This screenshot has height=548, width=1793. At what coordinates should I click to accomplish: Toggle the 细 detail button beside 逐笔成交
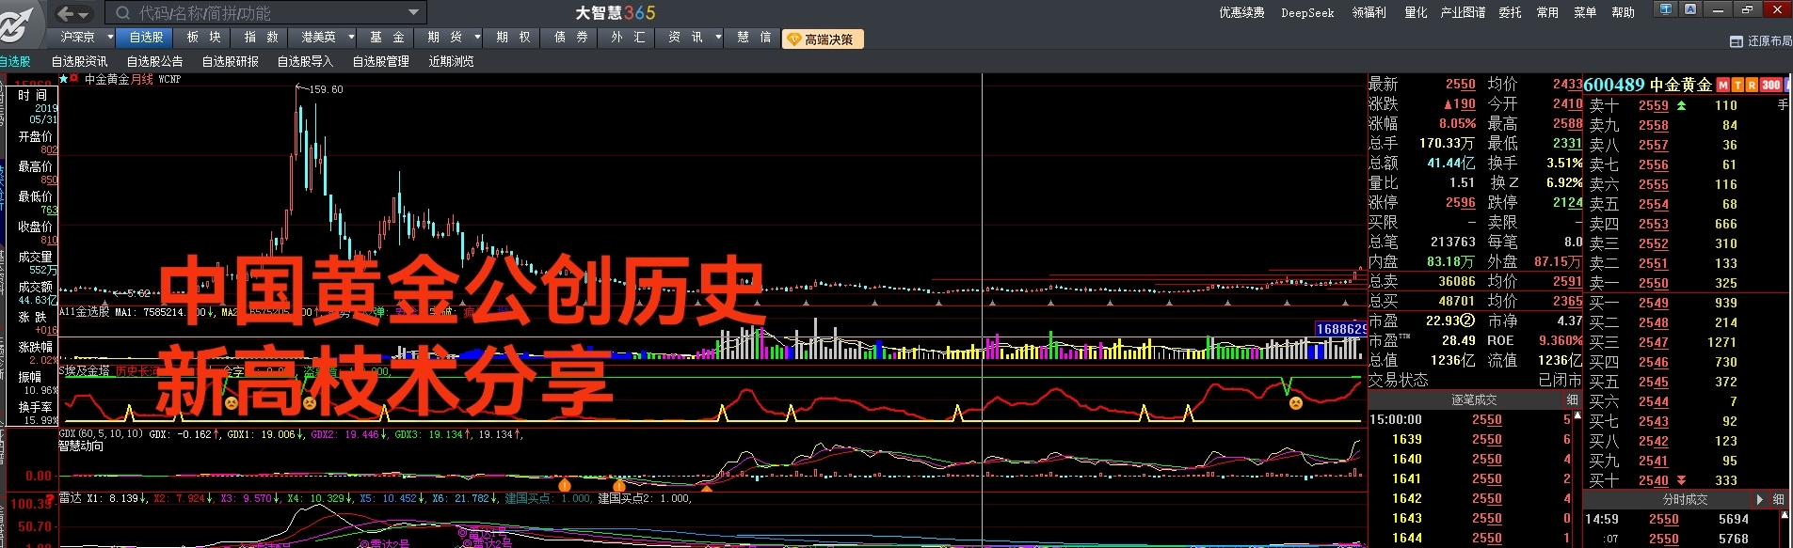coord(1572,400)
